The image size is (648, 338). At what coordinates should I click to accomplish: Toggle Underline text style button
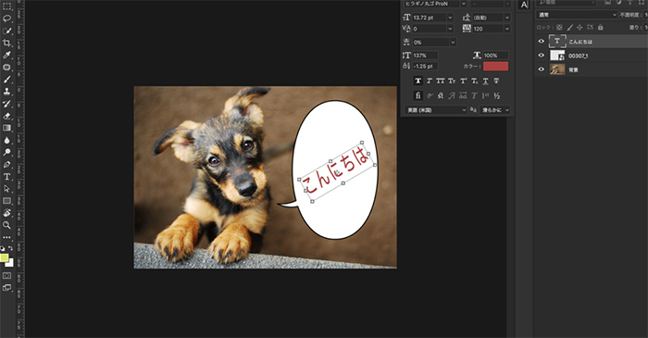[x=486, y=81]
